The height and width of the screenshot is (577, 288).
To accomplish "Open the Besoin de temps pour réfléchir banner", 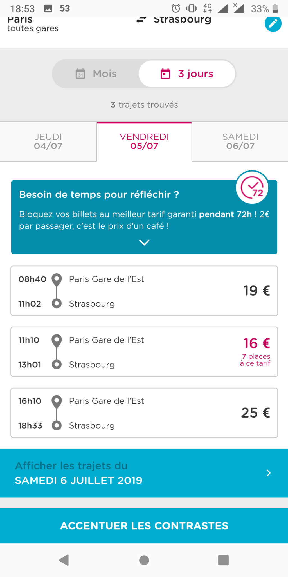I will 144,217.
